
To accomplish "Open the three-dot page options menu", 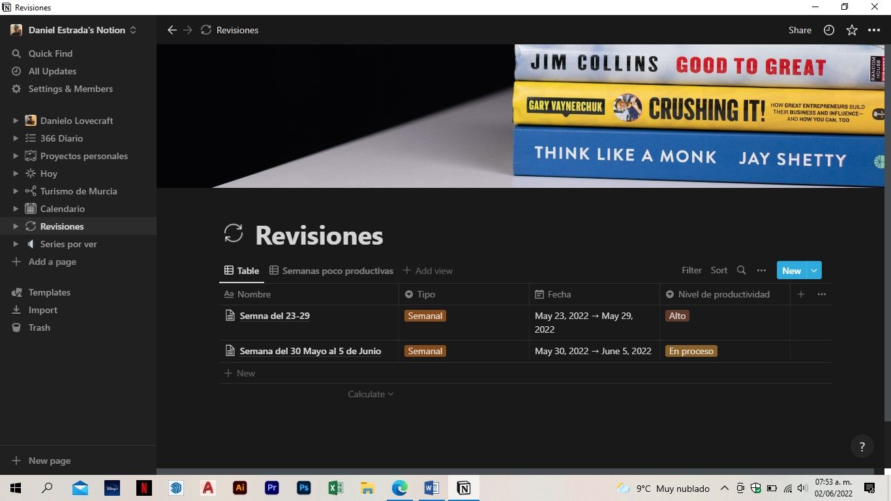I will pyautogui.click(x=874, y=30).
